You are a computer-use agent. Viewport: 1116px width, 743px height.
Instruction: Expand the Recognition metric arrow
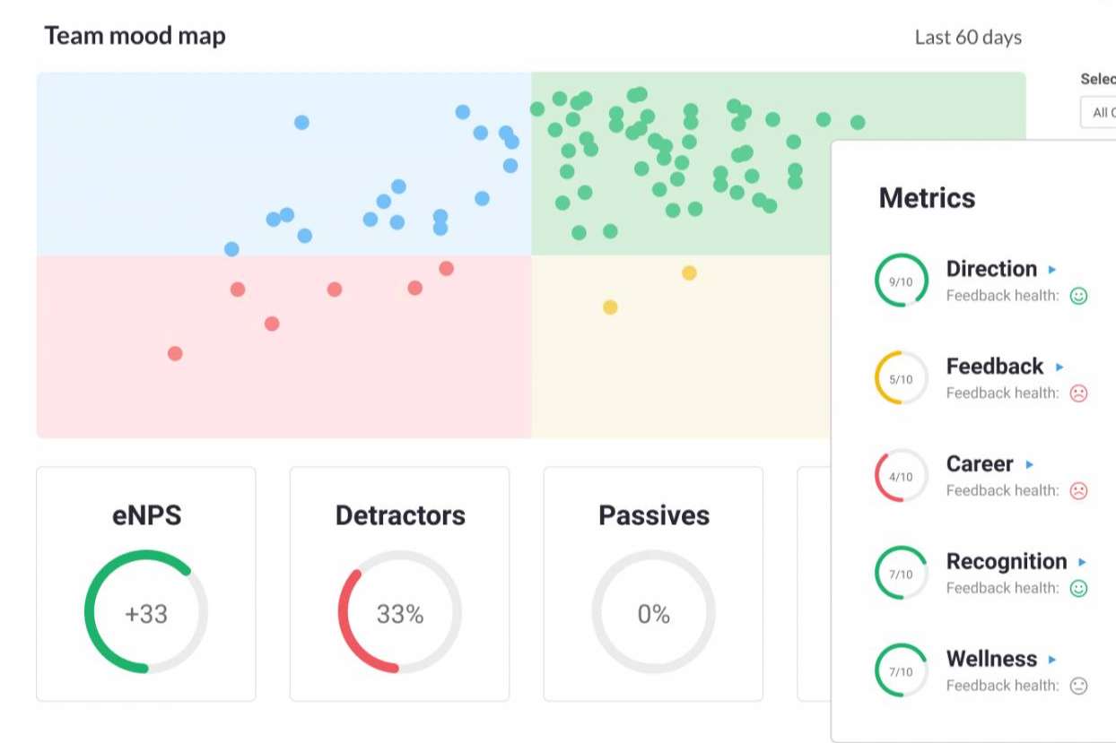[x=1082, y=562]
